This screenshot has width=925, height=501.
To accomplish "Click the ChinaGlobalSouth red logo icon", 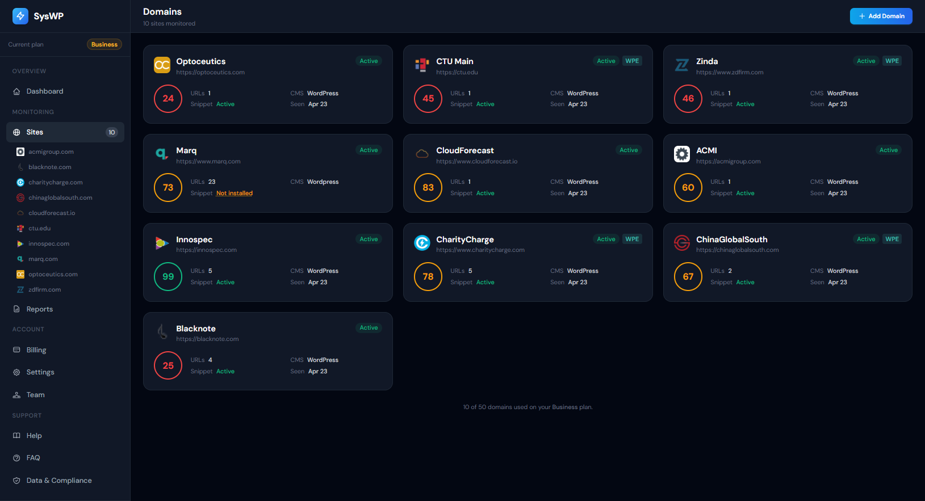I will 682,243.
